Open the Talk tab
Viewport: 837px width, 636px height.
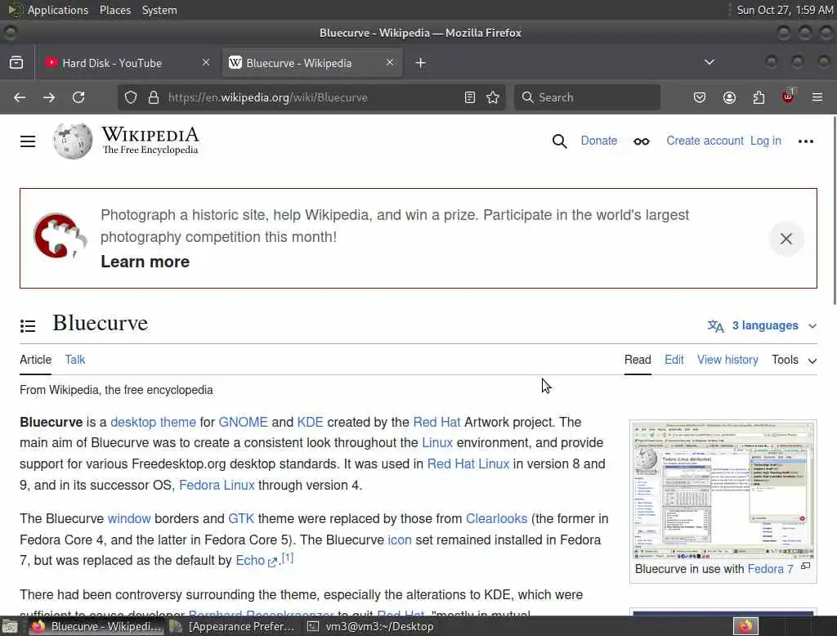[x=74, y=360]
